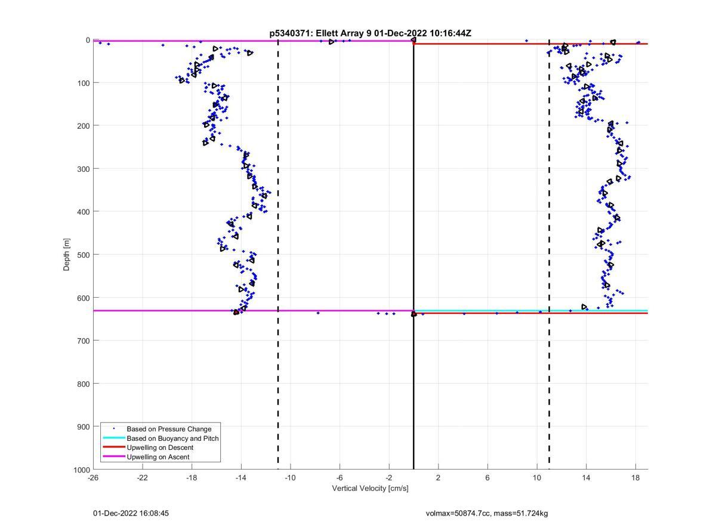Click y-axis tick label '700'
The image size is (716, 528).
tap(84, 341)
